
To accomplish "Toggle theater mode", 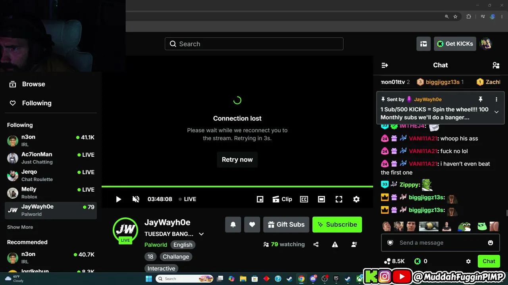I will 321,199.
